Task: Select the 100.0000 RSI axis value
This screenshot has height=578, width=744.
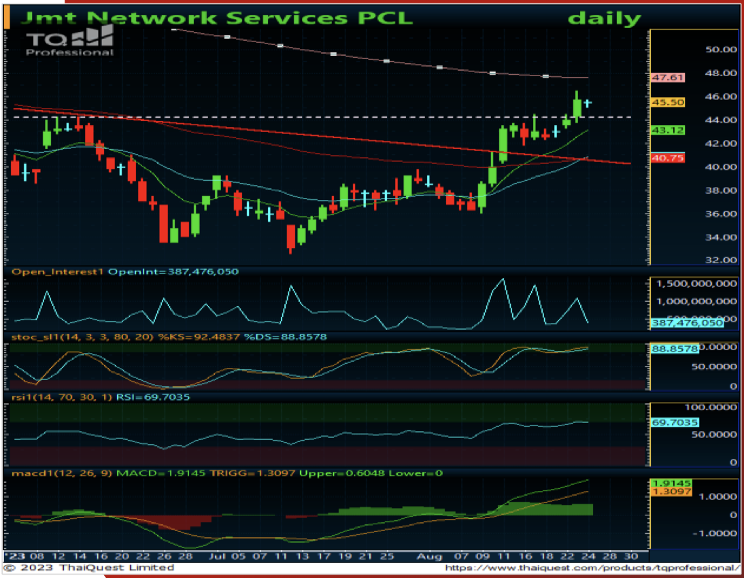Action: click(711, 407)
